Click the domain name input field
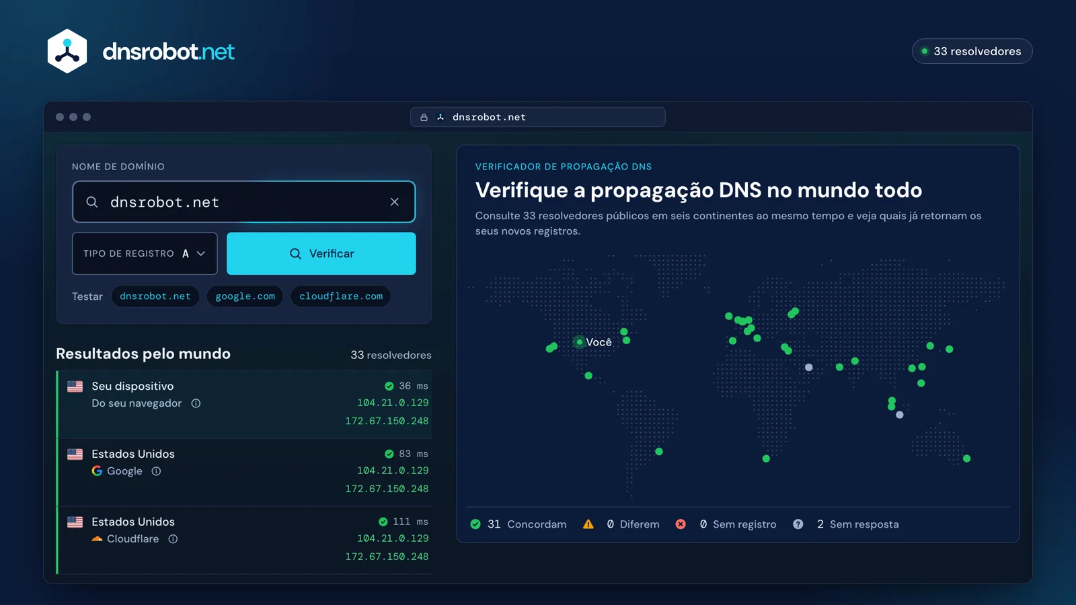This screenshot has width=1076, height=605. coord(243,202)
